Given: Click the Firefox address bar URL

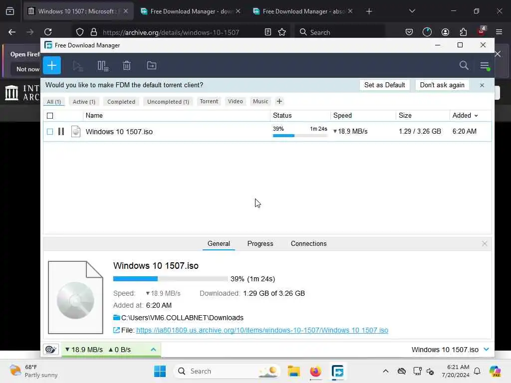Looking at the screenshot, I should pyautogui.click(x=171, y=32).
